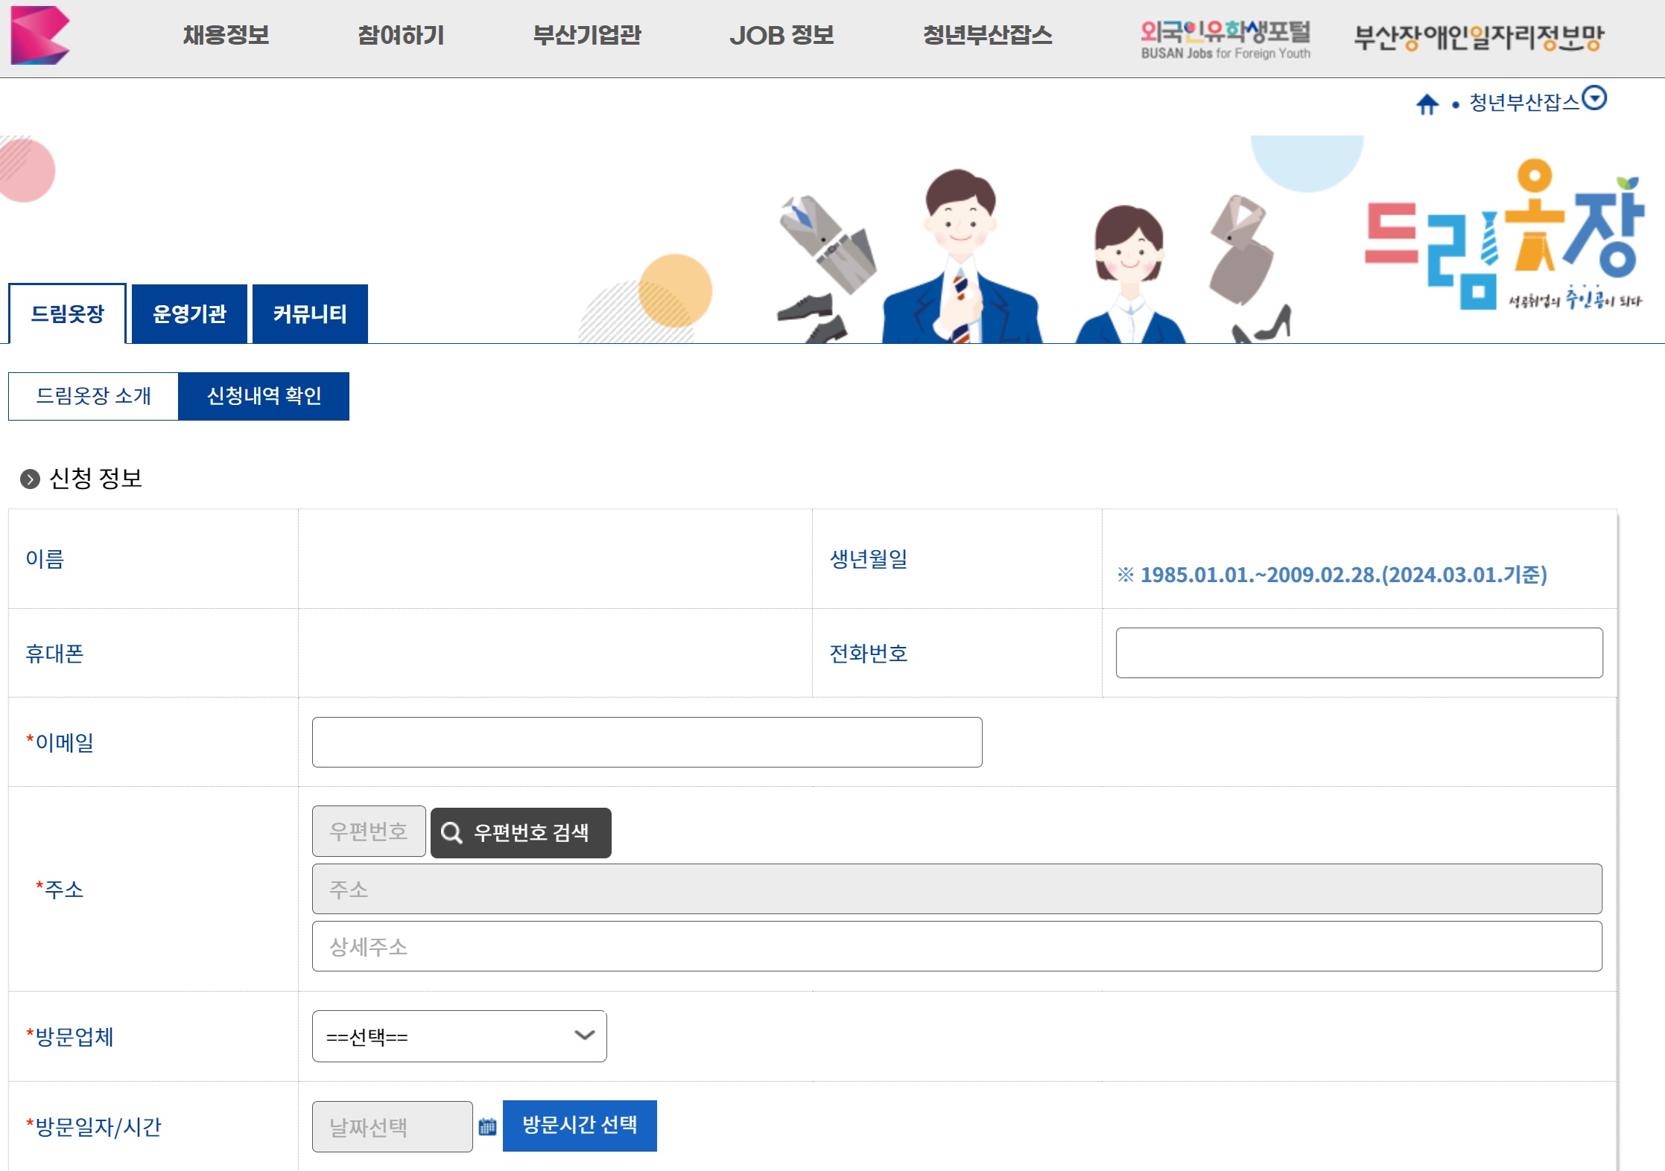This screenshot has height=1171, width=1665.
Task: Open the calendar date picker icon
Action: 487,1126
